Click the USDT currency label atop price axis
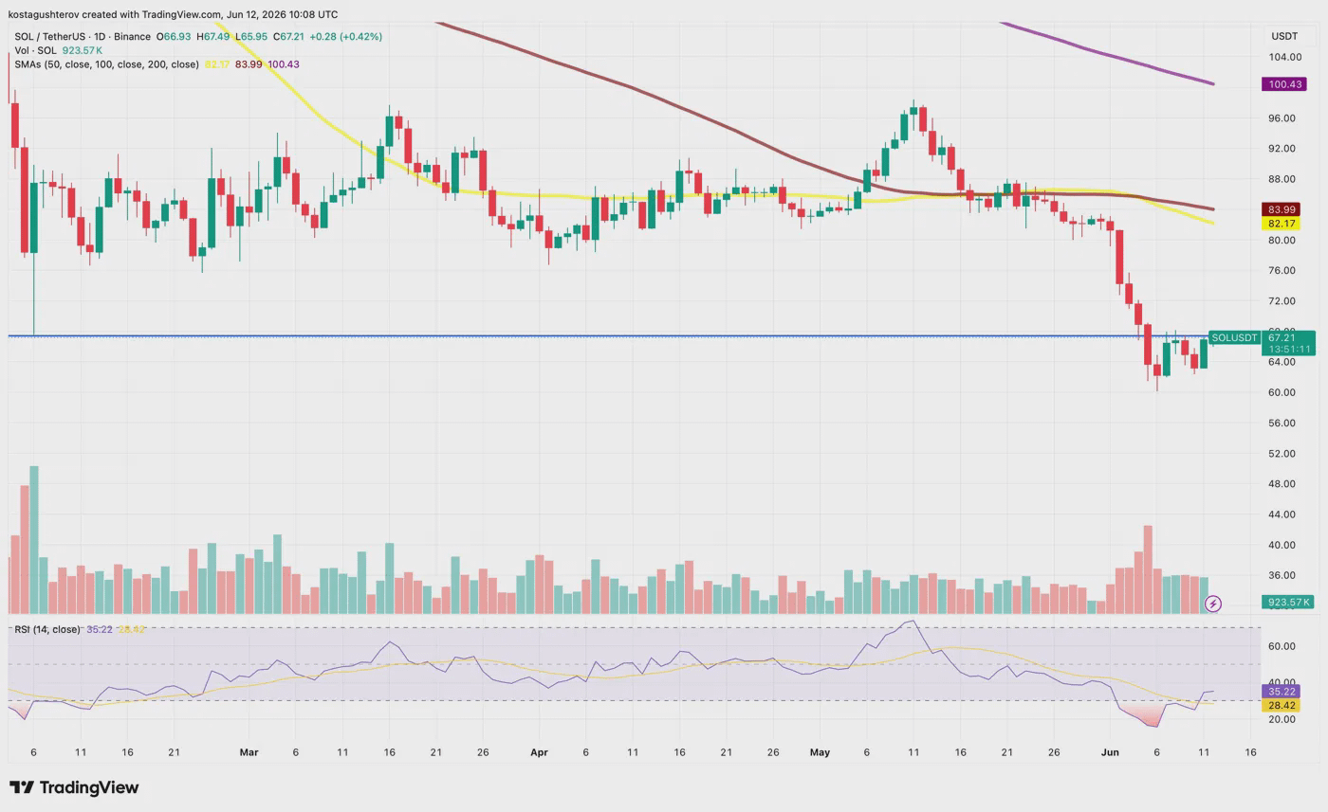 click(1284, 36)
